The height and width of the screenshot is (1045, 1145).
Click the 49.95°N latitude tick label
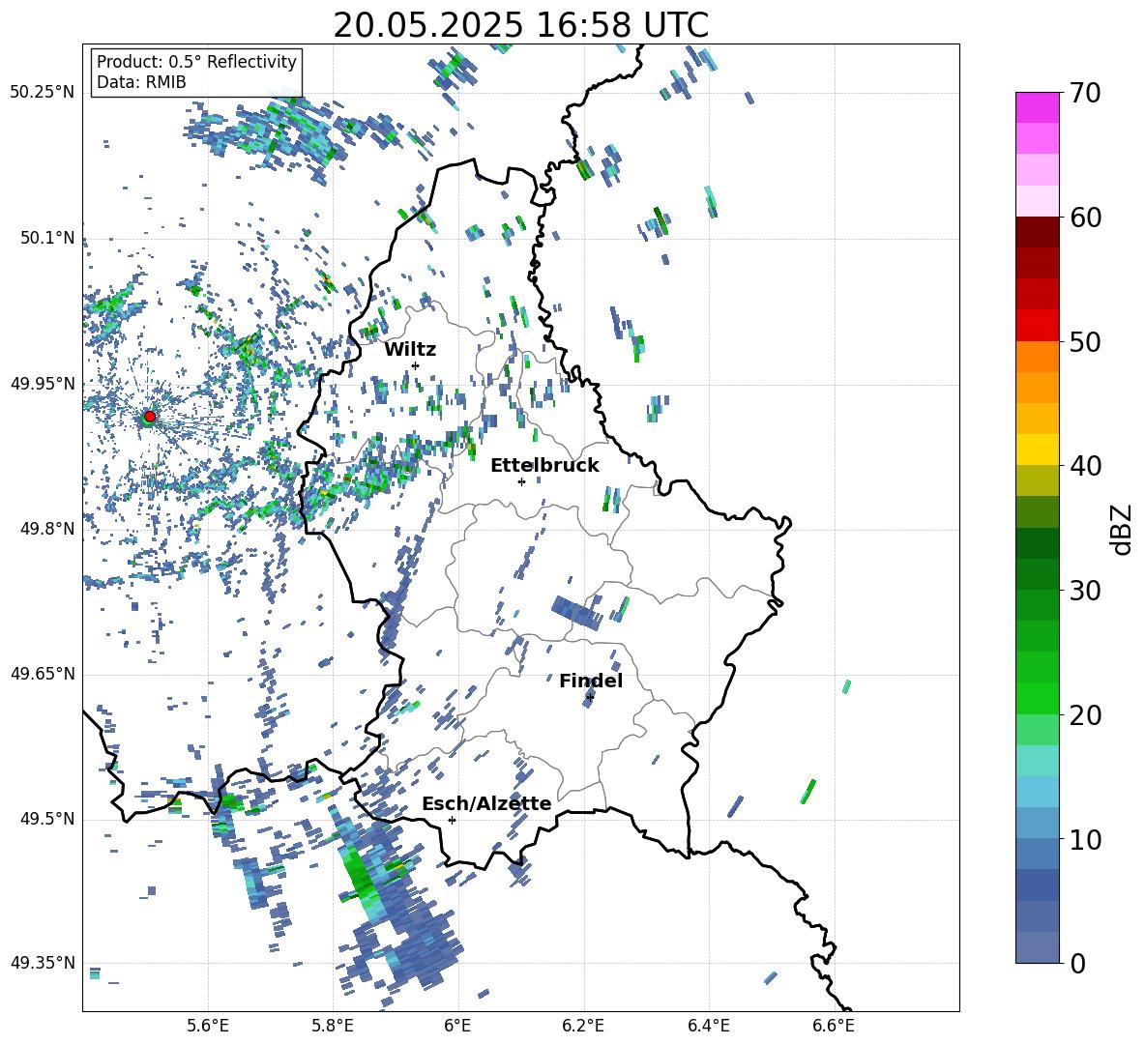click(43, 384)
